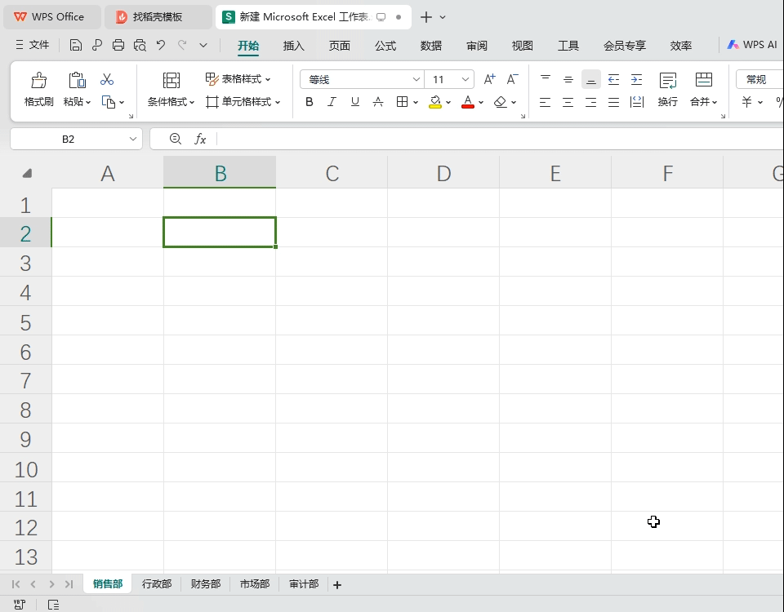The height and width of the screenshot is (612, 784).
Task: Click the Cut scissors icon
Action: tap(107, 80)
